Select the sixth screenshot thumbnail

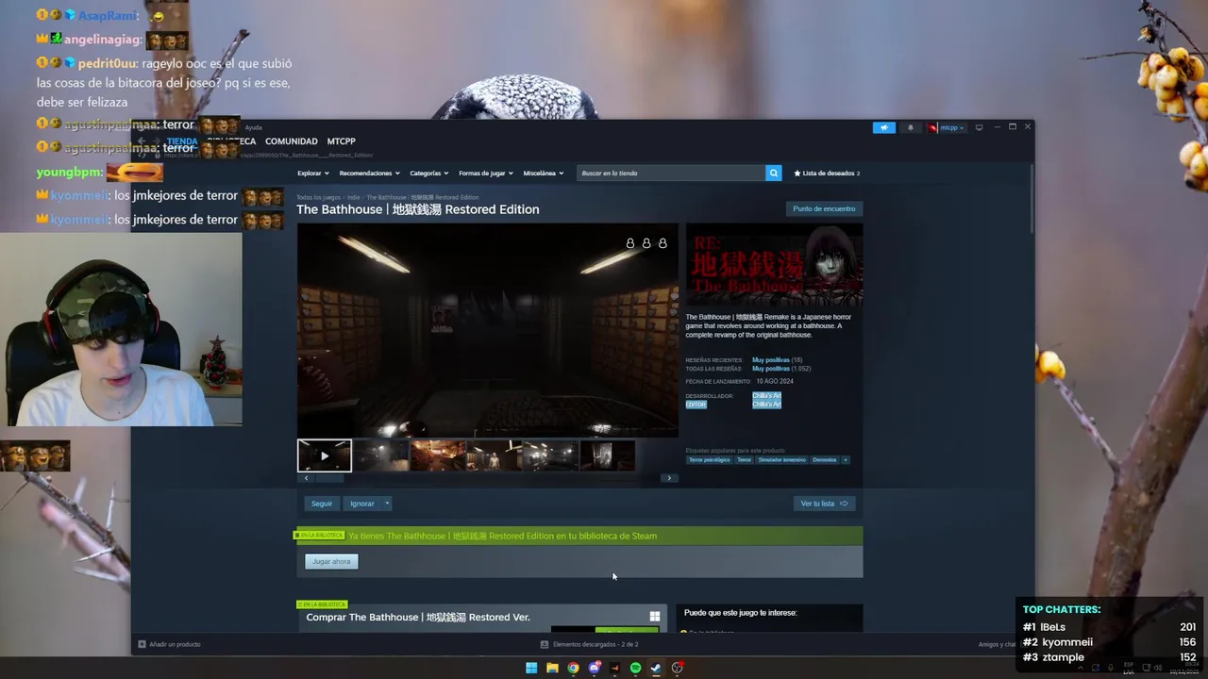click(608, 455)
